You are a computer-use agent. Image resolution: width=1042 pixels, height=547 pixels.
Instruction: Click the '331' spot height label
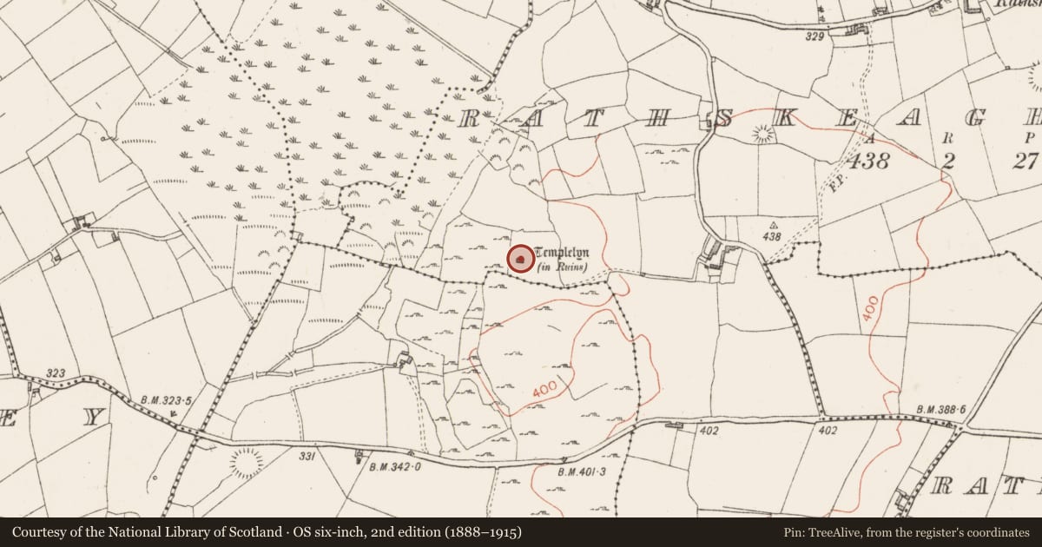[307, 457]
